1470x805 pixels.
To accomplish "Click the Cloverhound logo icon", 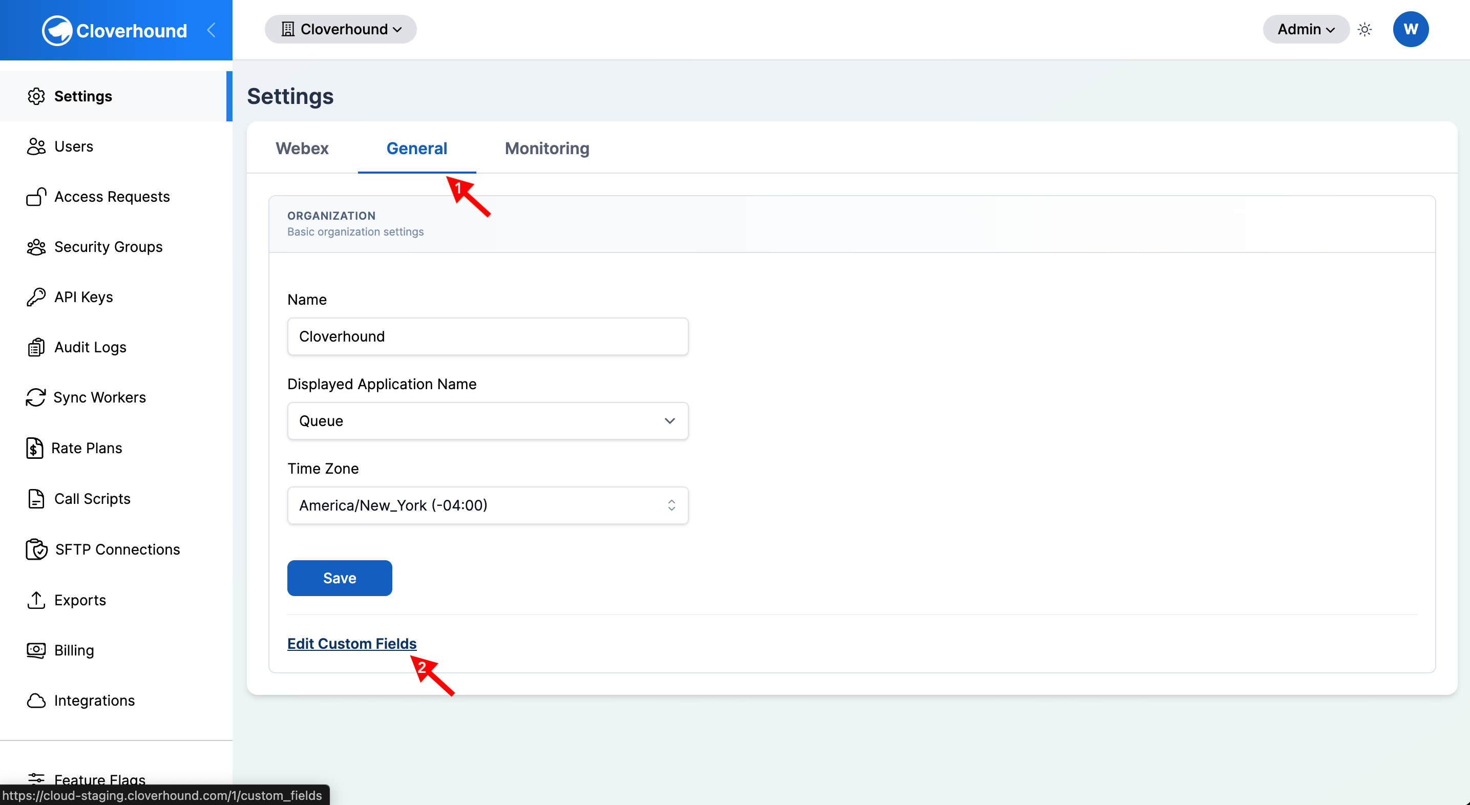I will 56,30.
